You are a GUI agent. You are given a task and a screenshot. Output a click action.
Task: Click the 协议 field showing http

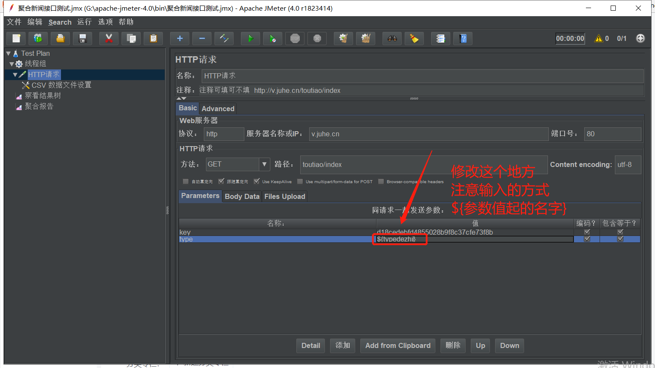224,134
